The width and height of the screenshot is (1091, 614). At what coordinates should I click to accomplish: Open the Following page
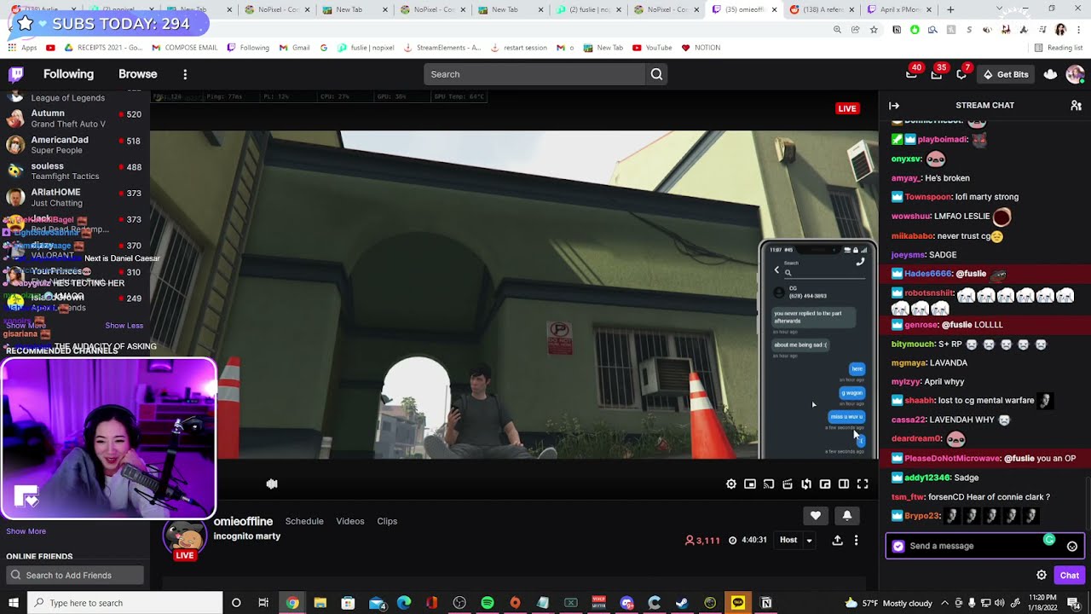point(68,74)
